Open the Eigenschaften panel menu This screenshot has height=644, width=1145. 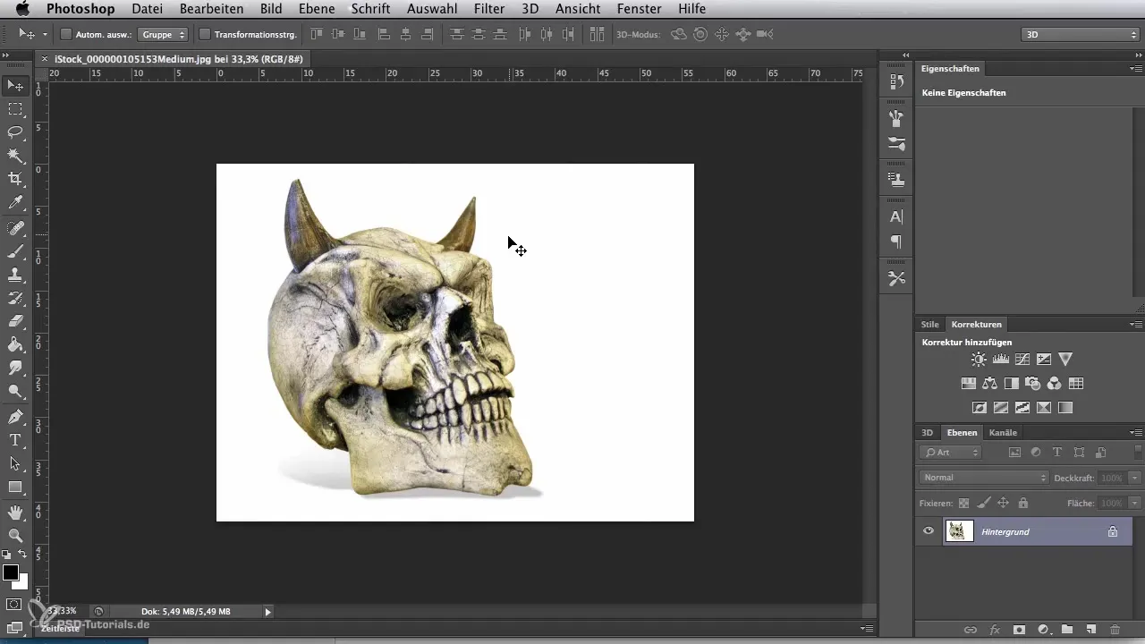tap(1136, 69)
